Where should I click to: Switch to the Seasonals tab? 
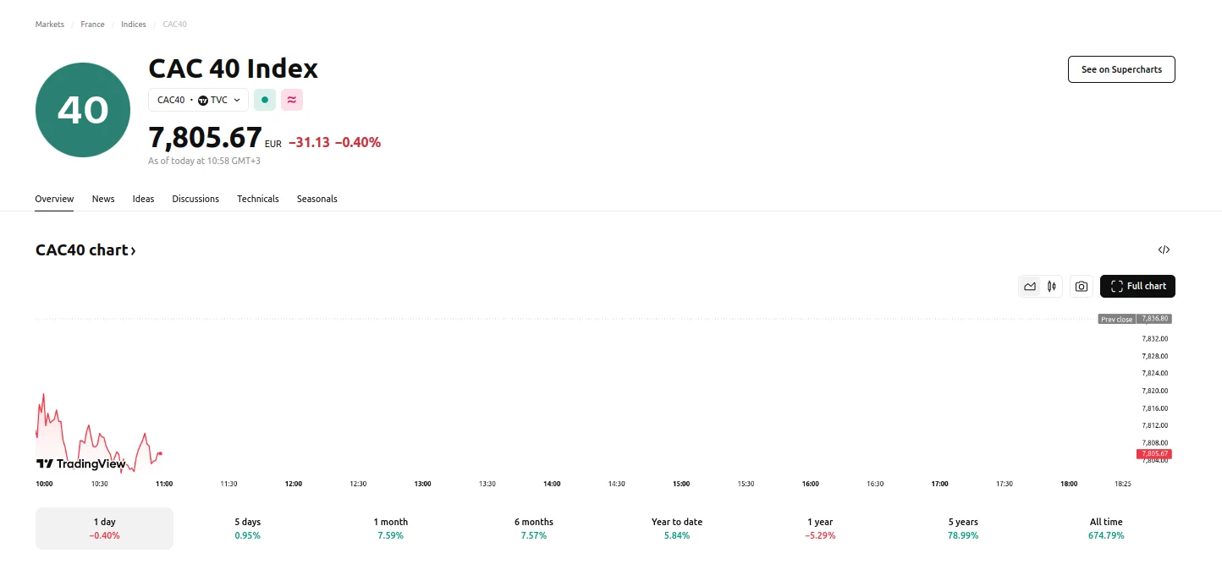[x=317, y=199]
